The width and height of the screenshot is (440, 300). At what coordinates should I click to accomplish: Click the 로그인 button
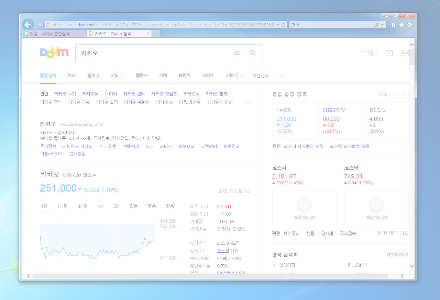pyautogui.click(x=368, y=53)
